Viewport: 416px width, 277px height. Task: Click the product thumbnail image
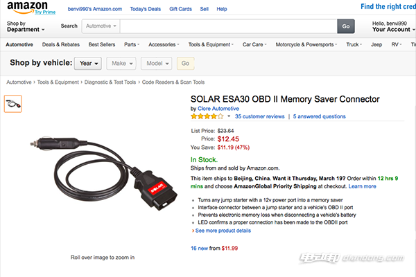coord(12,104)
